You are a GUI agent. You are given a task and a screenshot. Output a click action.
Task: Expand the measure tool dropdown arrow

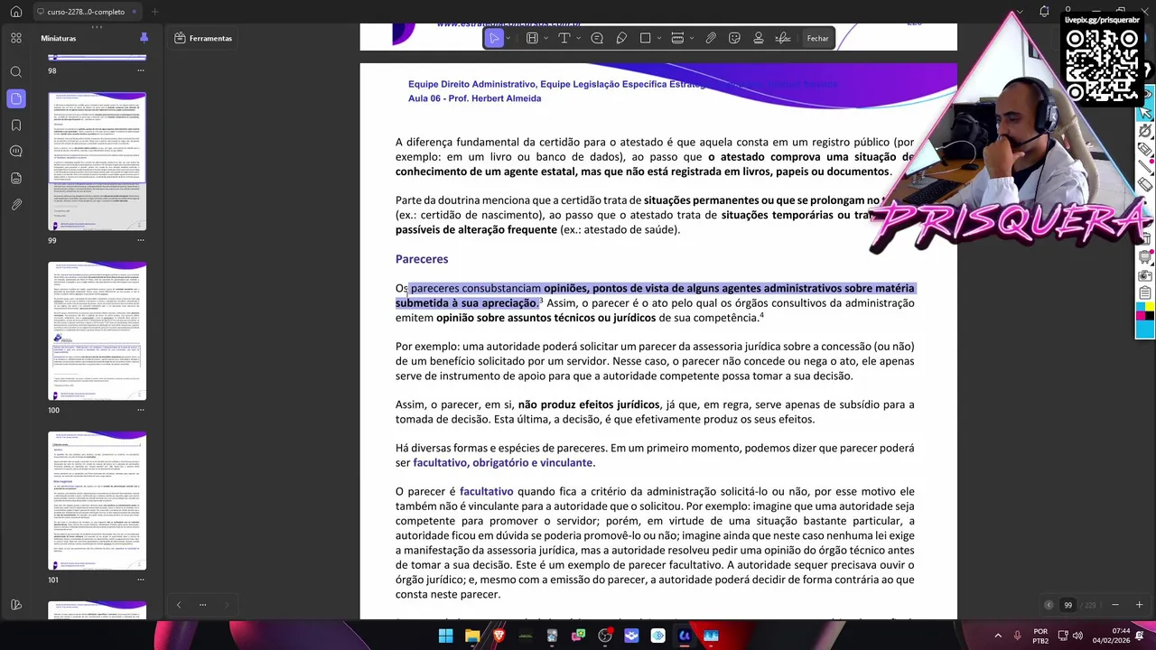[x=692, y=38]
